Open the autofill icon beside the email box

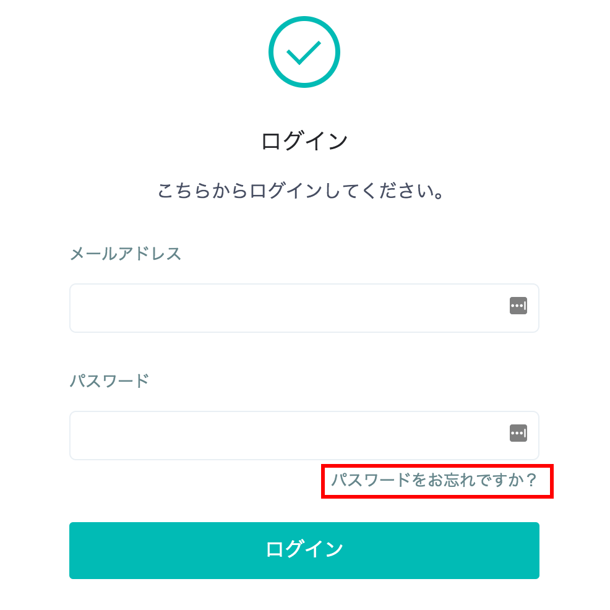click(x=518, y=306)
